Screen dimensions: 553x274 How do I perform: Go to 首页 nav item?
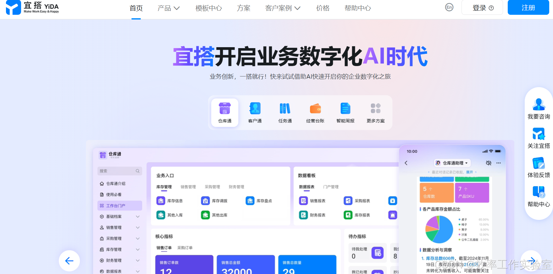[136, 8]
